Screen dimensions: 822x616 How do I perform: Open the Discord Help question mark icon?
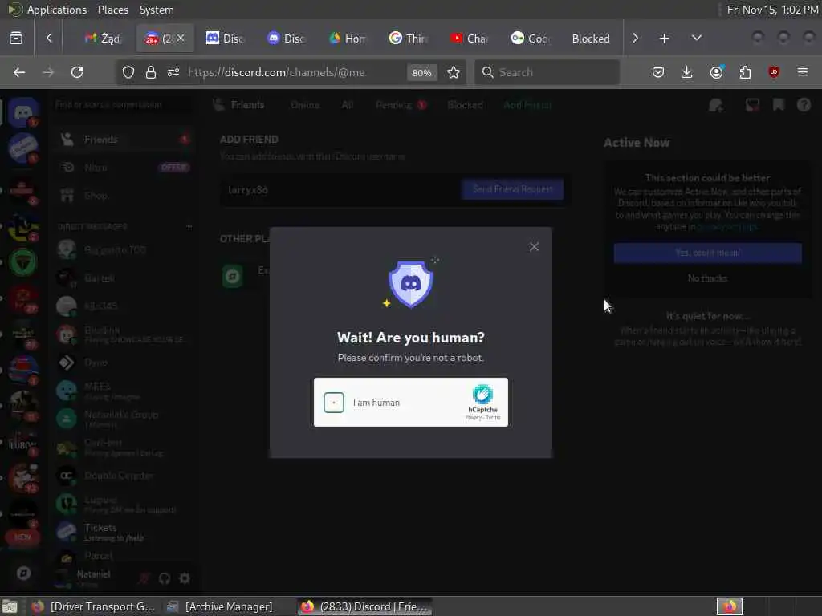804,105
